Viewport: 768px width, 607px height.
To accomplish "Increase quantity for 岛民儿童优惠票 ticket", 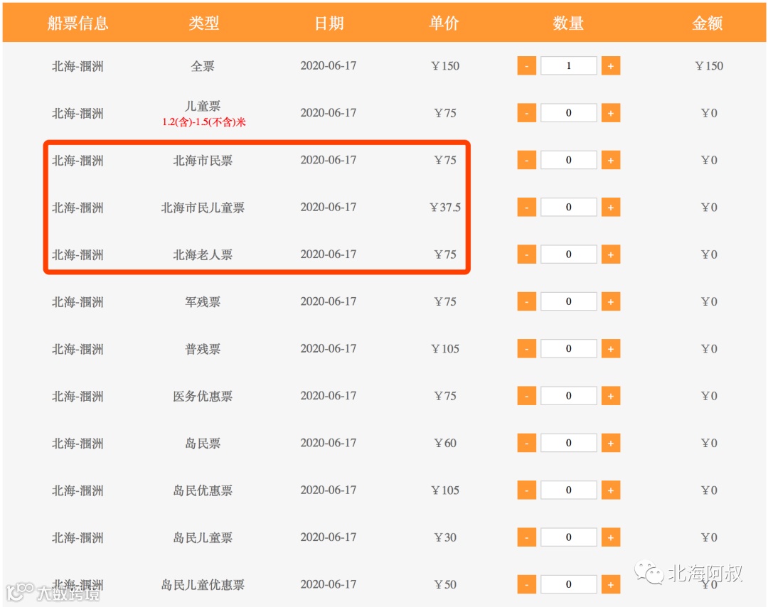I will (611, 584).
